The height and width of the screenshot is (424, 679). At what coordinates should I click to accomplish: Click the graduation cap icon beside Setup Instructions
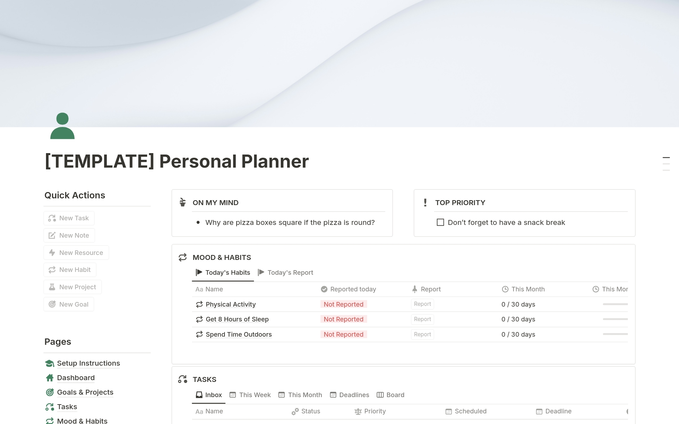pos(49,363)
